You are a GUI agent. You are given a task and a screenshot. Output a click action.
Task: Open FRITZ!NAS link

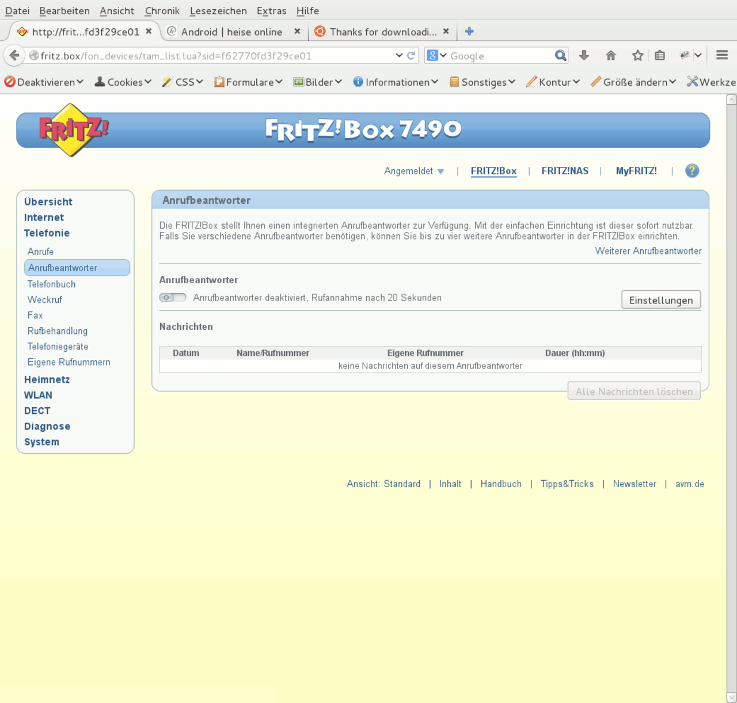point(565,171)
